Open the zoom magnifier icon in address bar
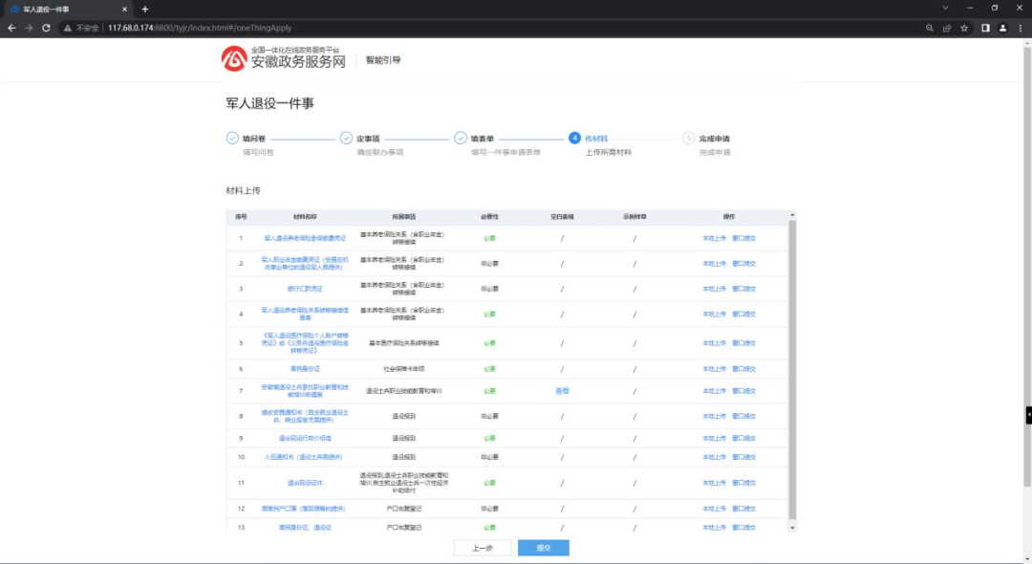The image size is (1032, 564). click(x=930, y=29)
